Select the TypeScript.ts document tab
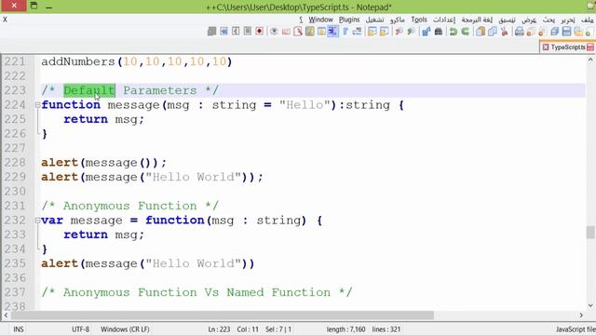 [x=567, y=47]
